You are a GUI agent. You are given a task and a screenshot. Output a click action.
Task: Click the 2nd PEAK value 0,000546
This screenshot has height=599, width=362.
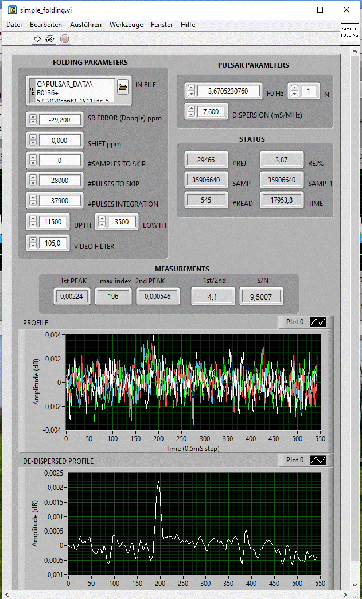[158, 296]
